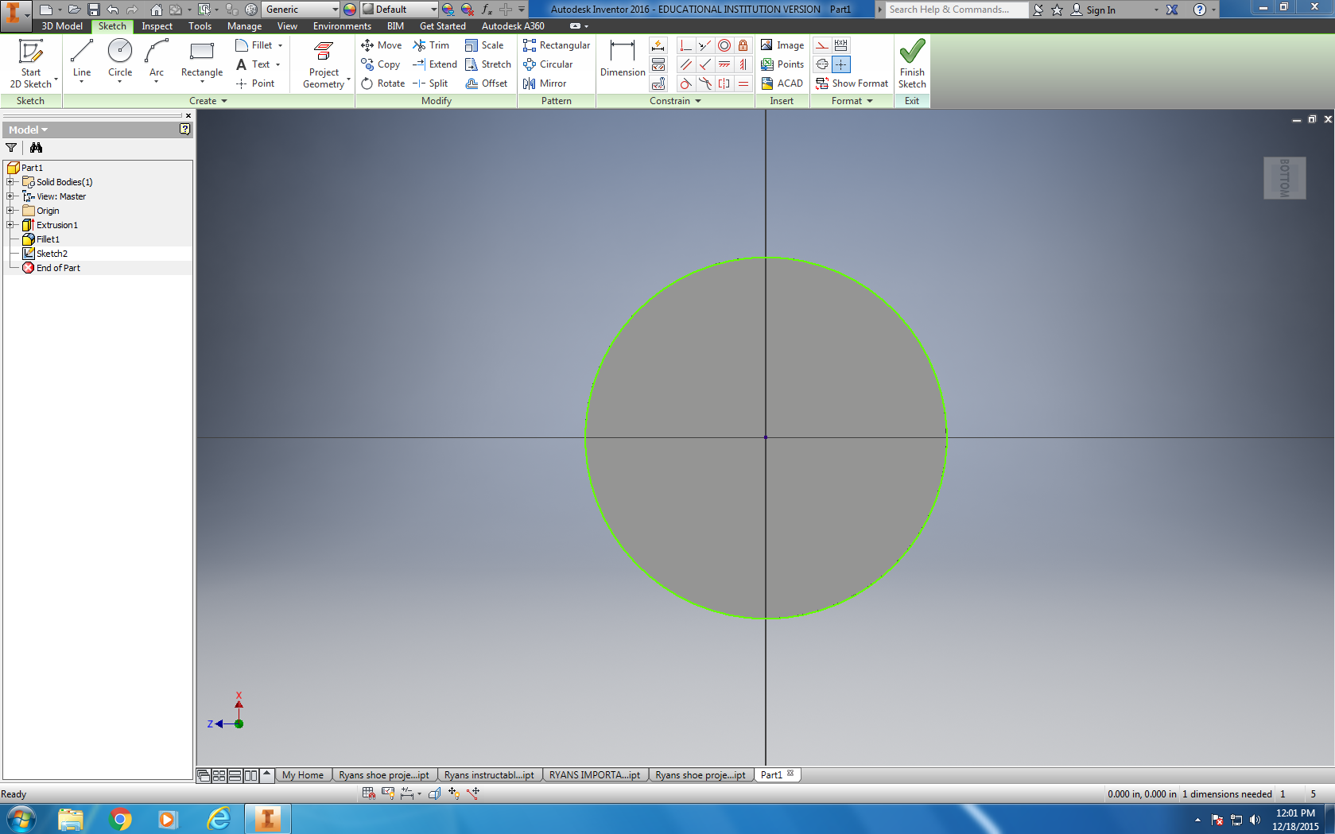
Task: Toggle the Construction line format
Action: click(822, 46)
